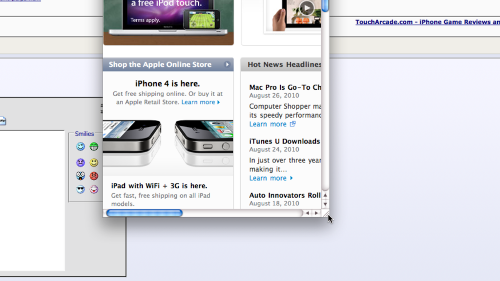Click the August 24, 2010 date text

tap(274, 149)
